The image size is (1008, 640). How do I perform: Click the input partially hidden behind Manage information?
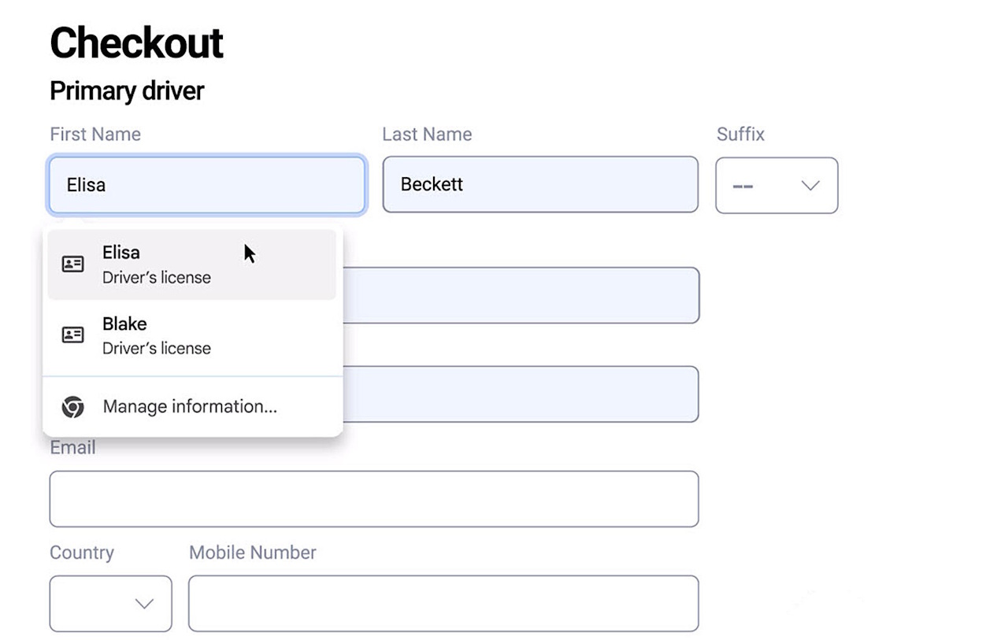tap(520, 394)
